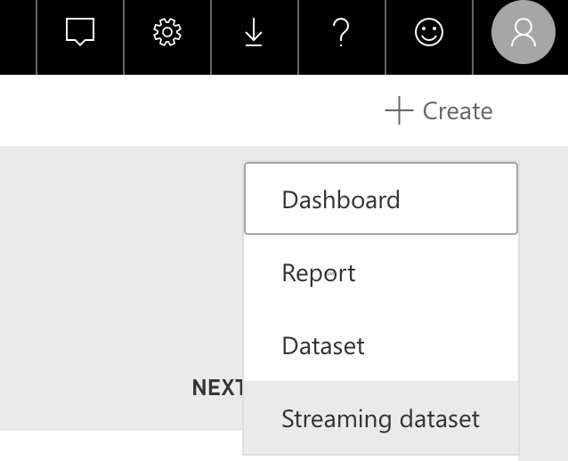The width and height of the screenshot is (568, 461).
Task: Pick the Dataset menu option
Action: tap(323, 345)
